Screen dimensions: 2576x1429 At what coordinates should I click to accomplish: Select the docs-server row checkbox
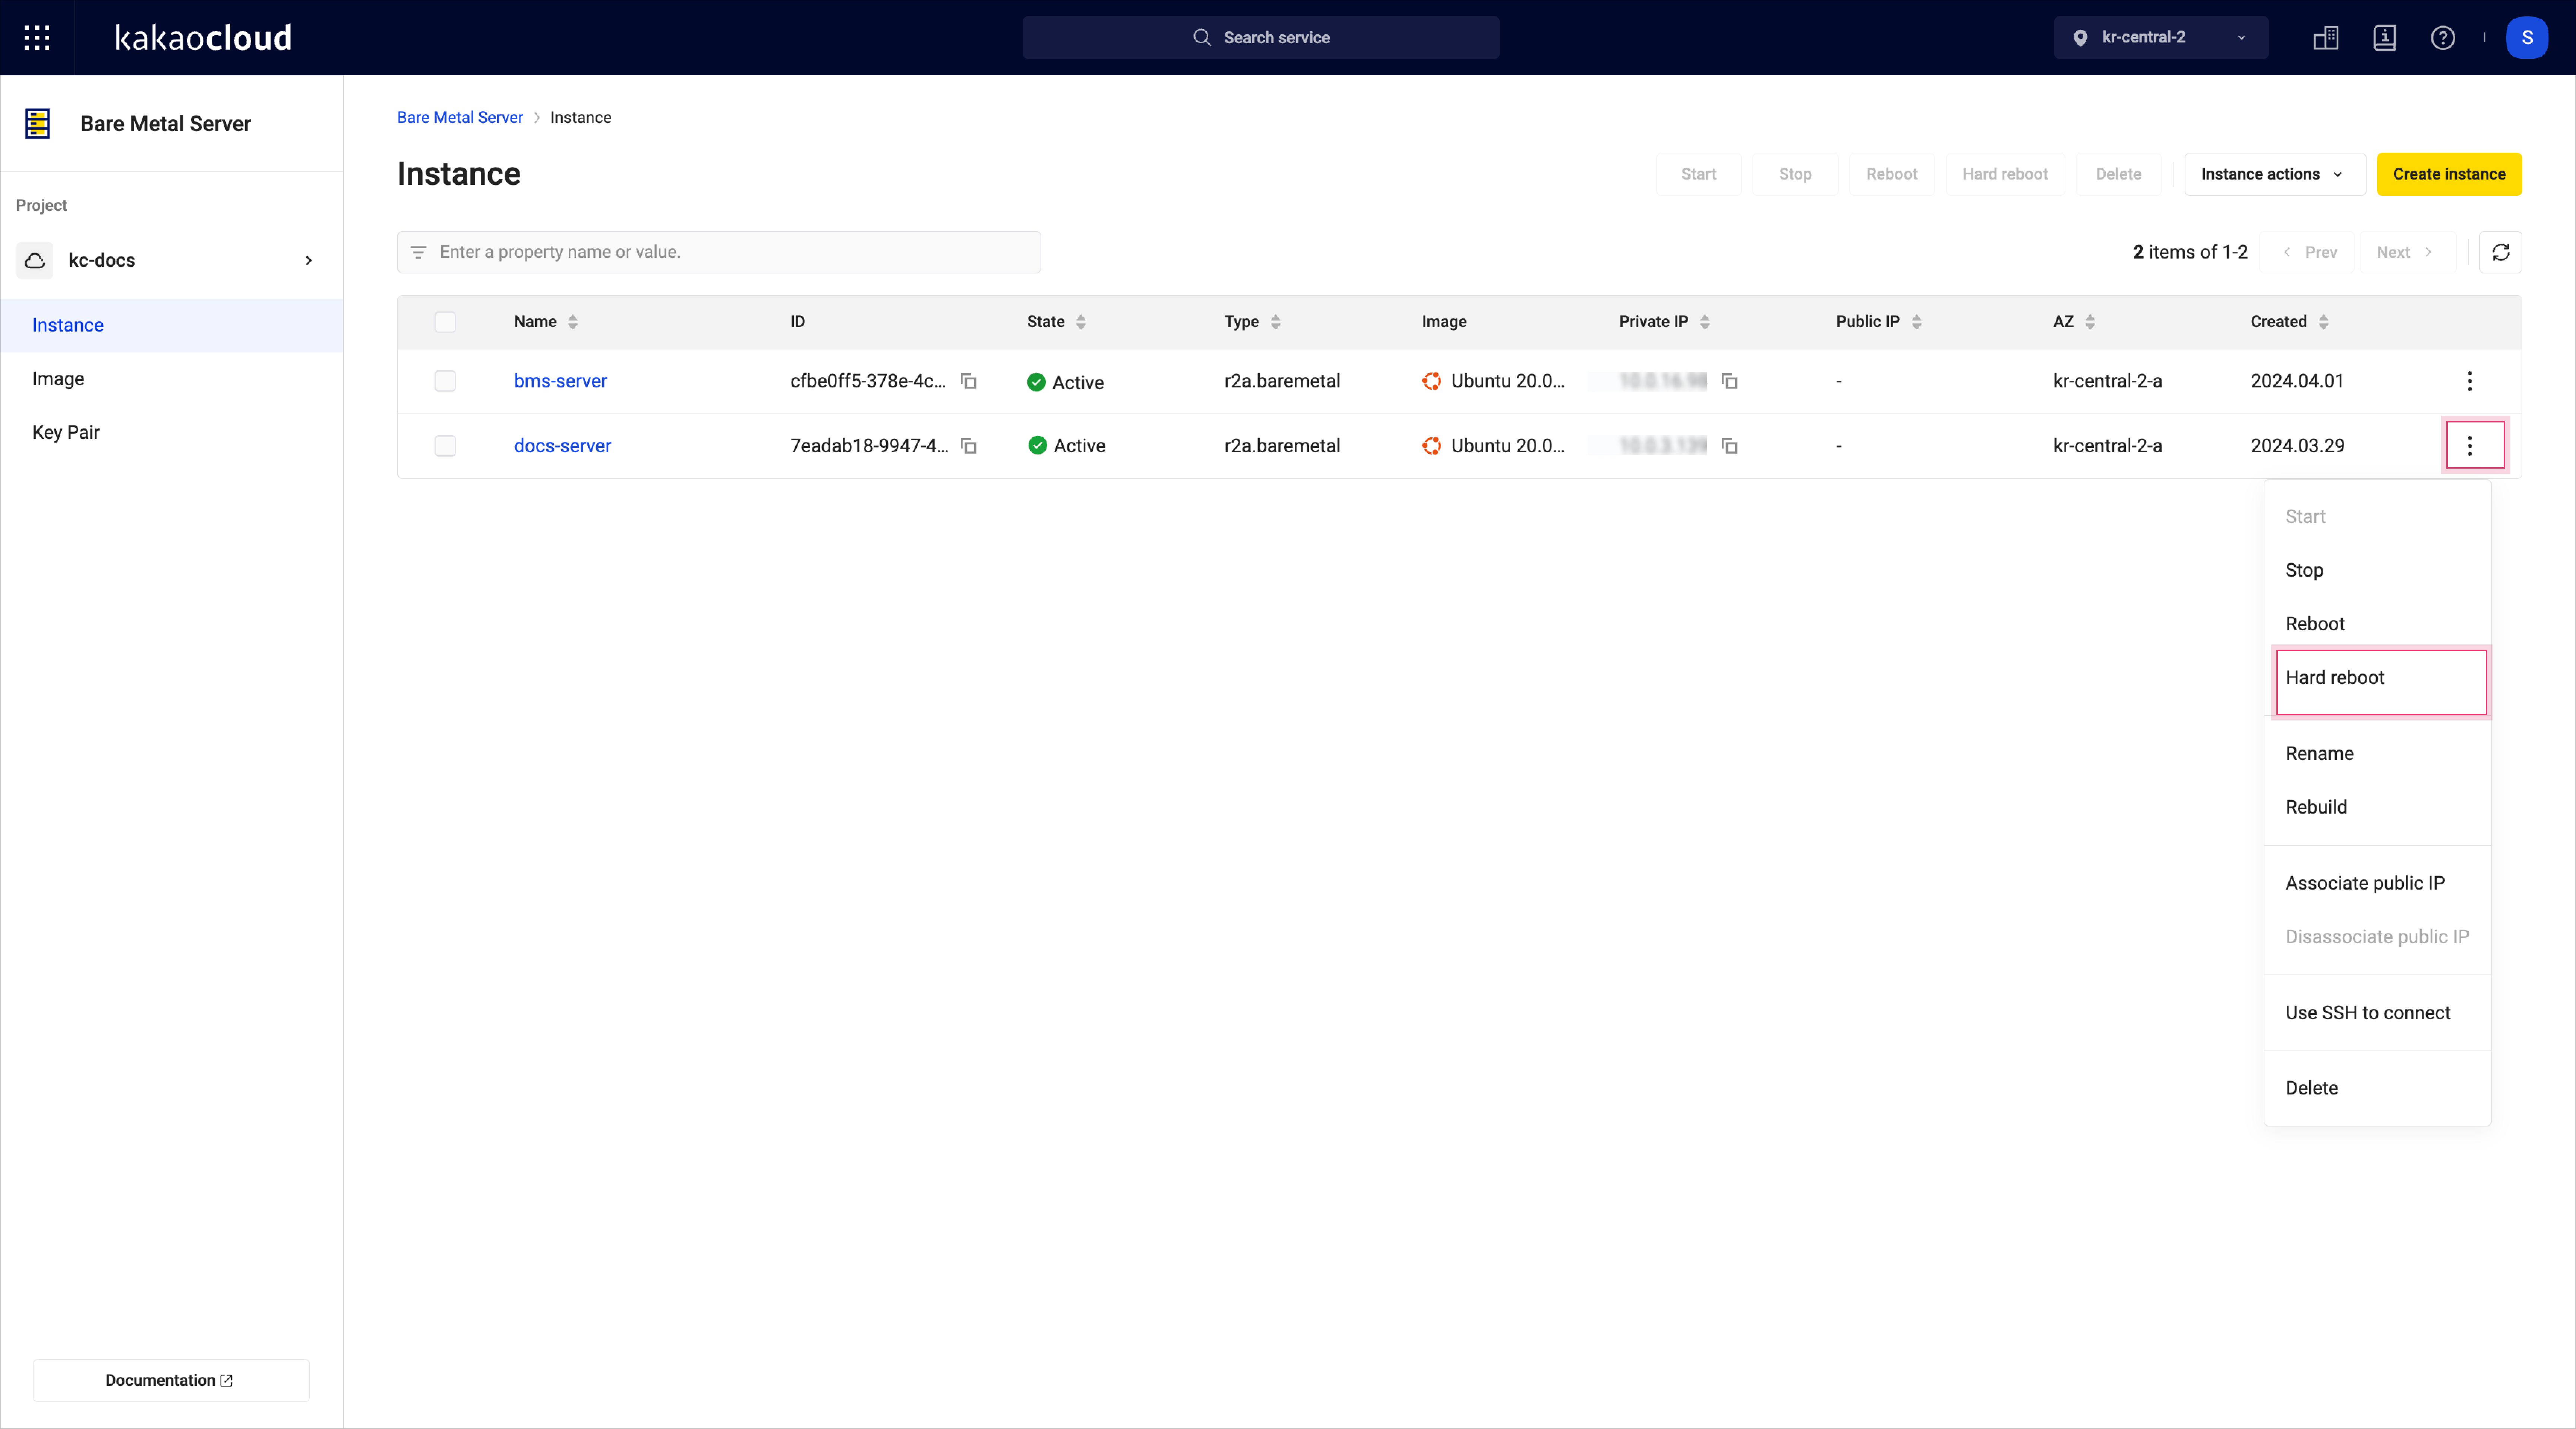click(x=445, y=446)
